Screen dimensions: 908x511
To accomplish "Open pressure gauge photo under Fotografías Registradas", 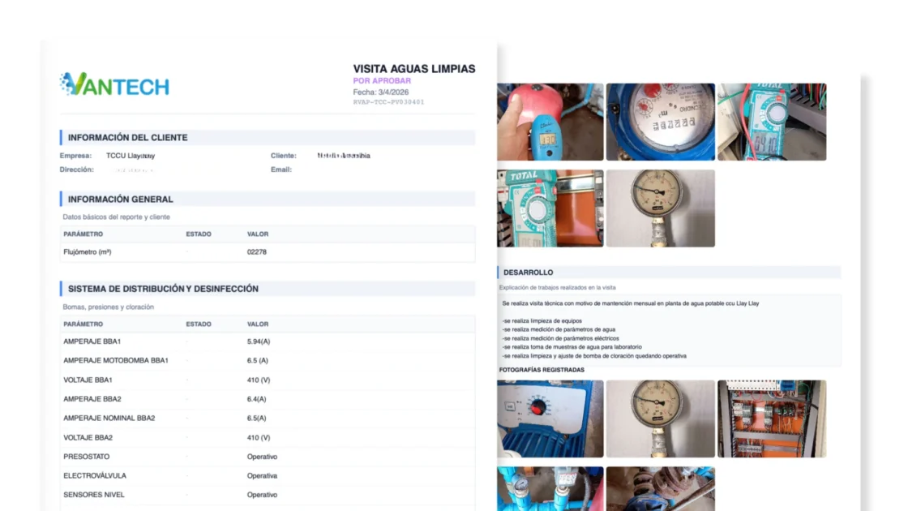I will 660,419.
